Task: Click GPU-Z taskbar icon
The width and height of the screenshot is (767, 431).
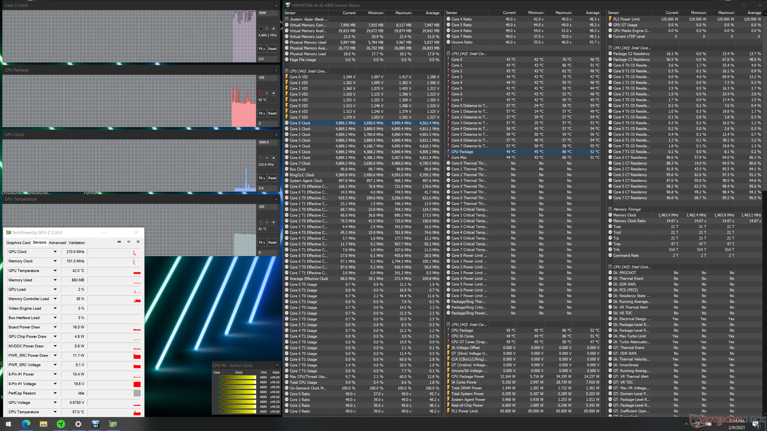Action: coord(113,424)
